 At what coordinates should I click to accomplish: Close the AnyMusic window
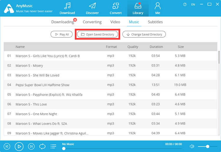point(217,4)
